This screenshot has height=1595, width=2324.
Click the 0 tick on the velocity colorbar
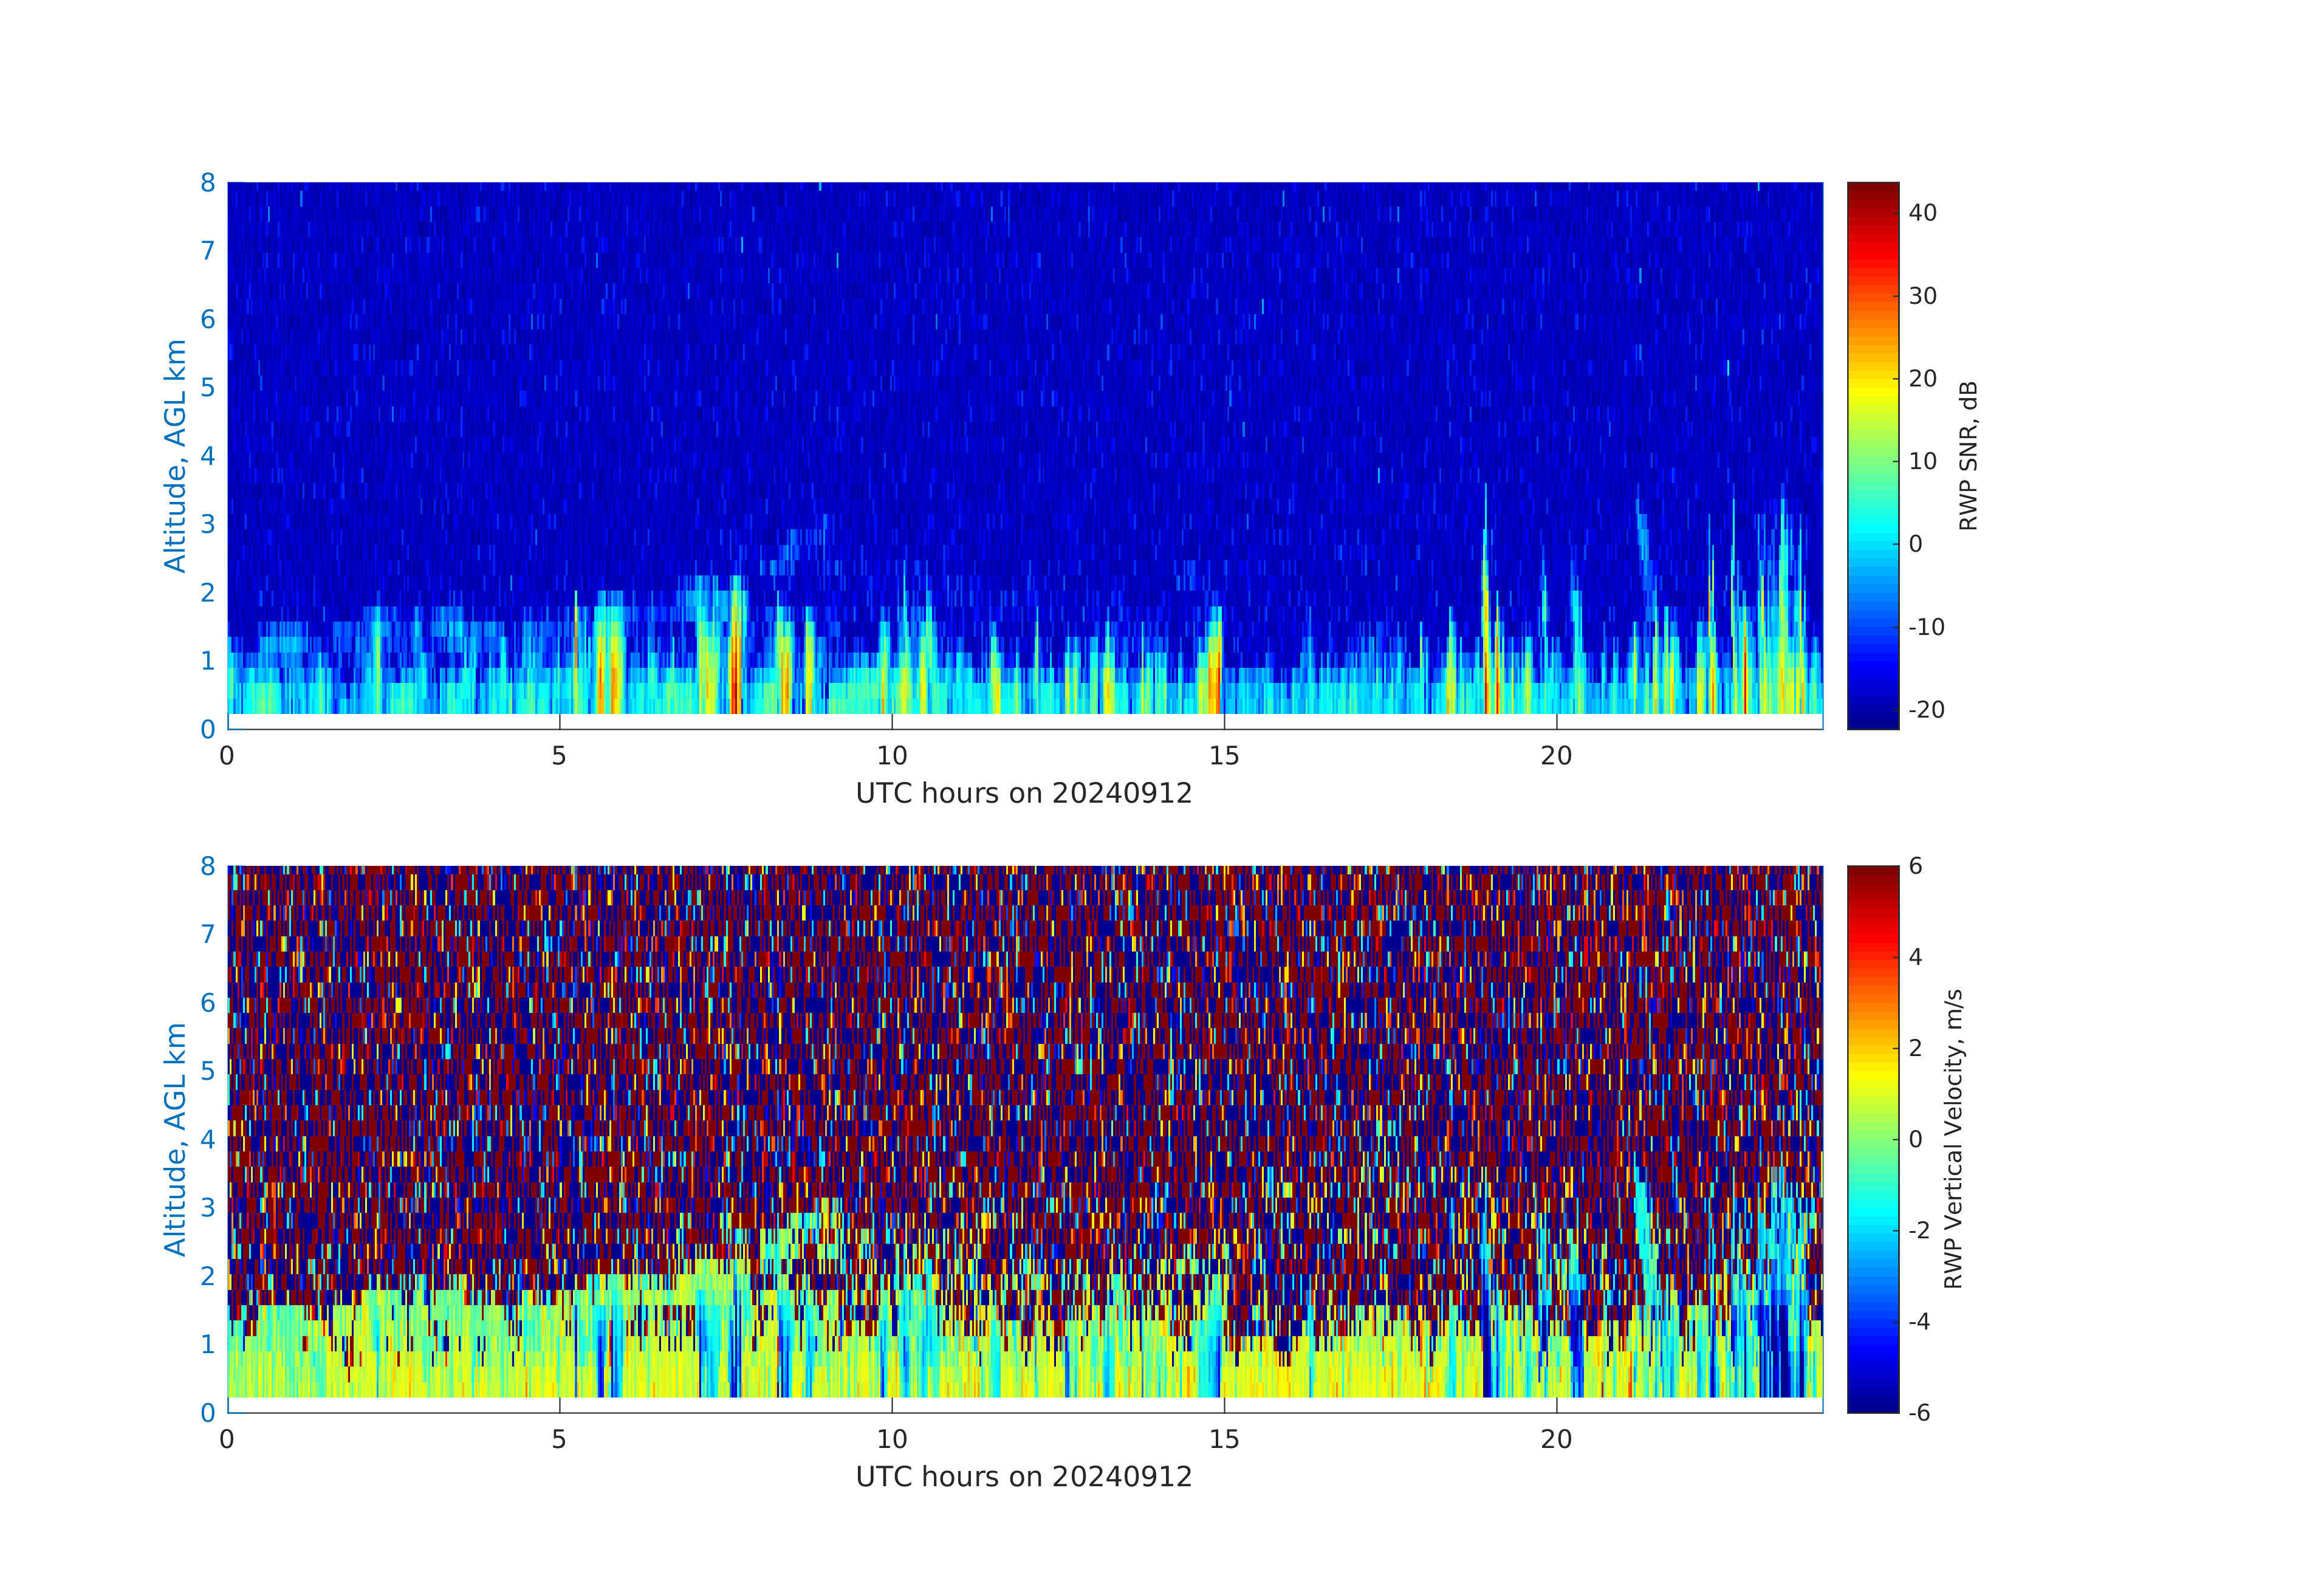coord(1915,1139)
